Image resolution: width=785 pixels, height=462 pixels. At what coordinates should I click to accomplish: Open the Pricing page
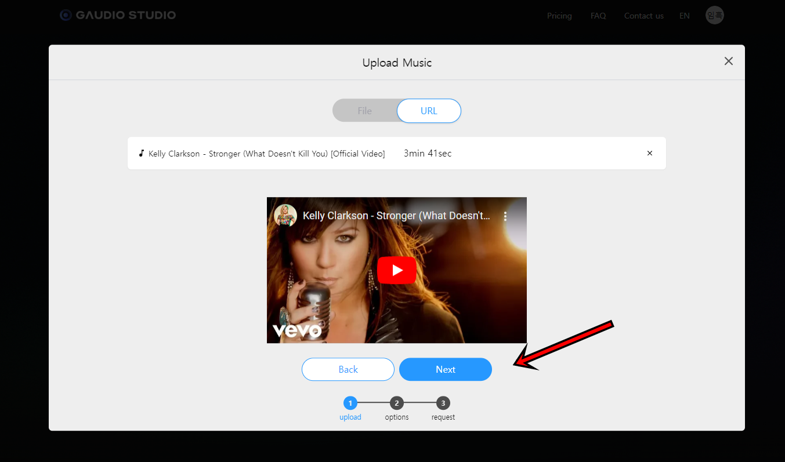(x=559, y=16)
